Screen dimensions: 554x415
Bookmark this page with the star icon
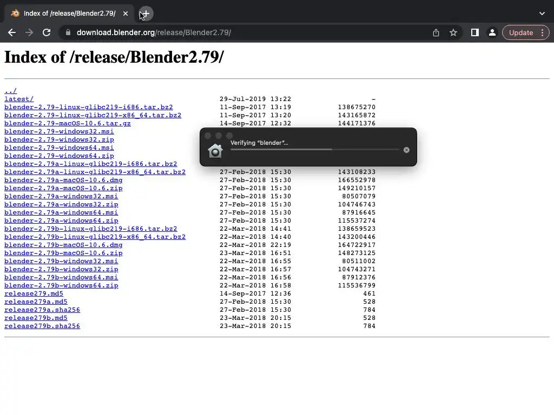pyautogui.click(x=453, y=32)
